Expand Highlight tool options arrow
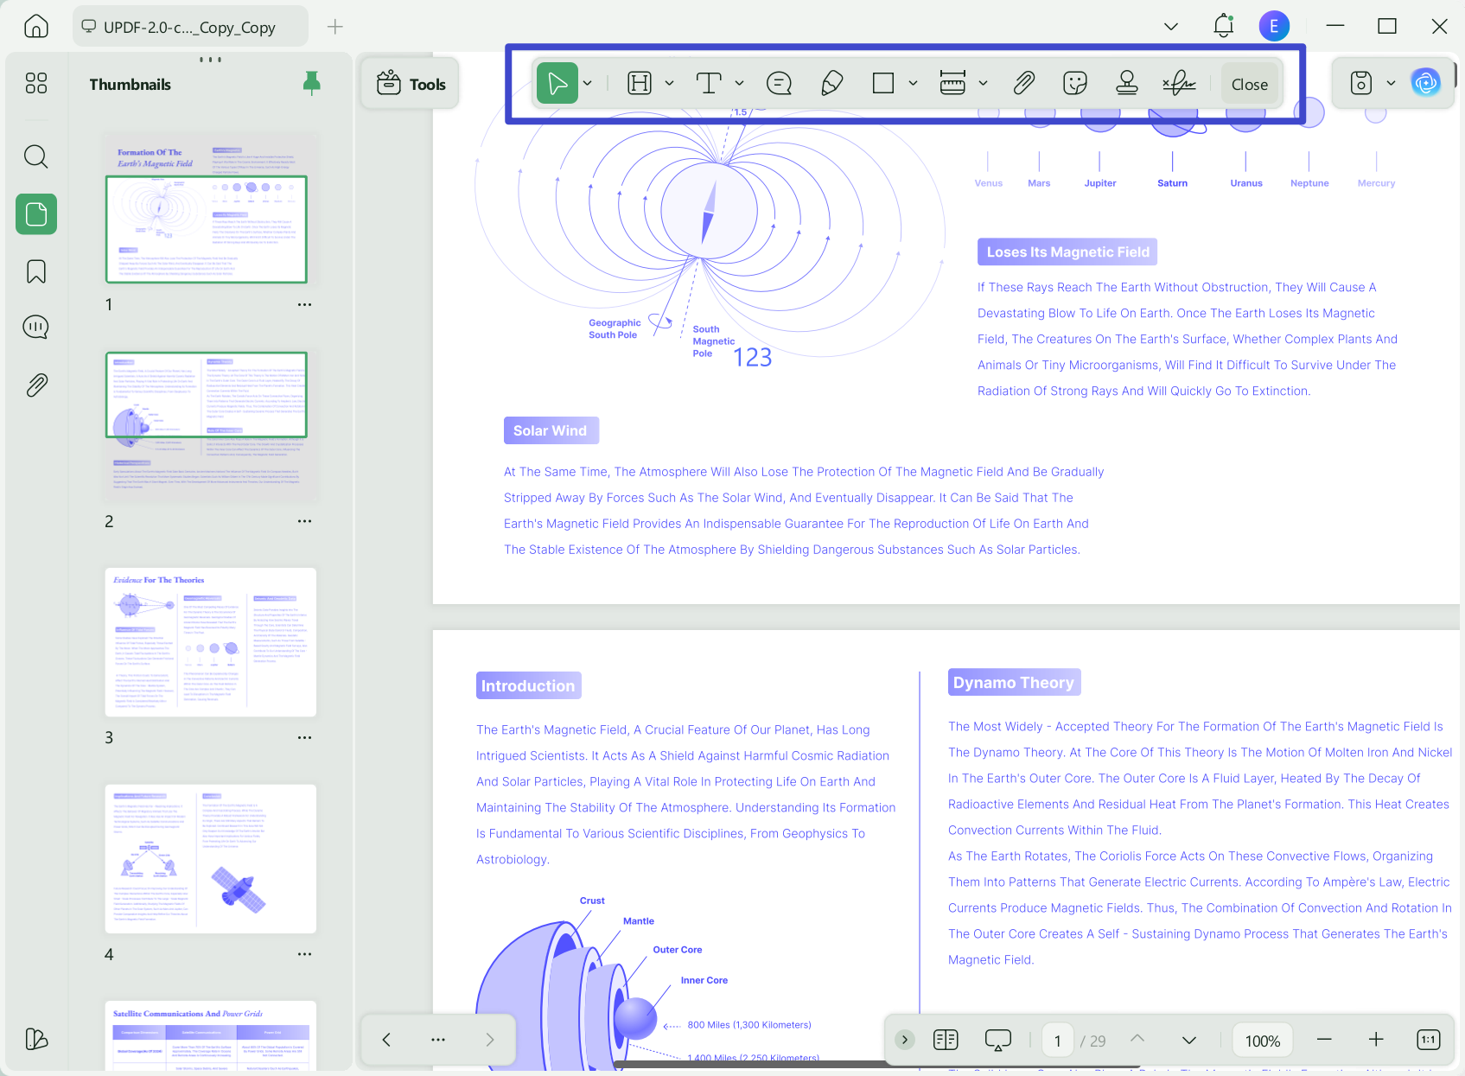 pos(669,84)
